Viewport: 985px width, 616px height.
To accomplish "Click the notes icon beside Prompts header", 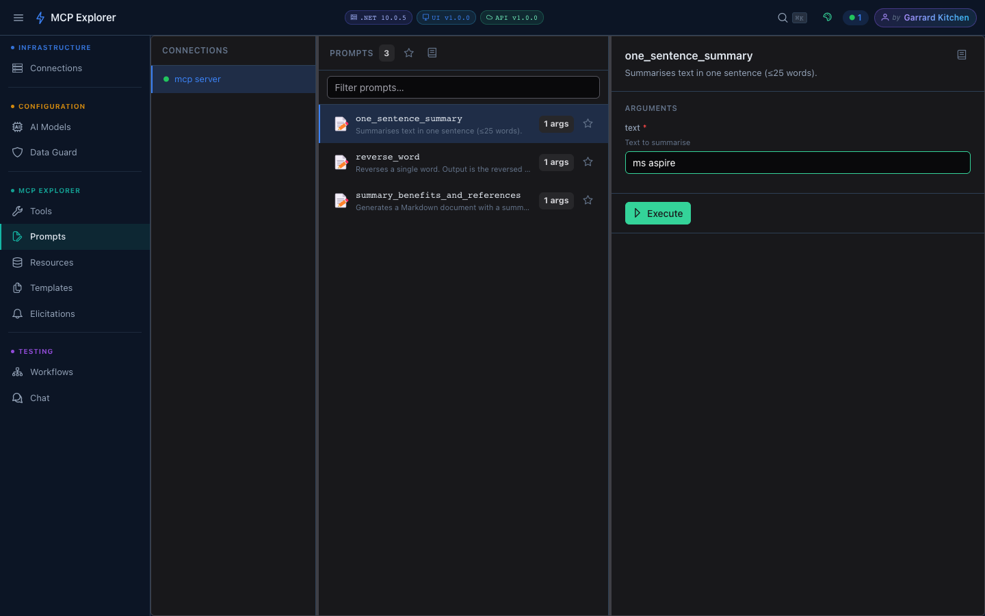I will click(432, 53).
